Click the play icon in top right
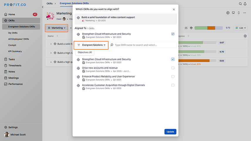This screenshot has width=251, height=141. pyautogui.click(x=228, y=13)
